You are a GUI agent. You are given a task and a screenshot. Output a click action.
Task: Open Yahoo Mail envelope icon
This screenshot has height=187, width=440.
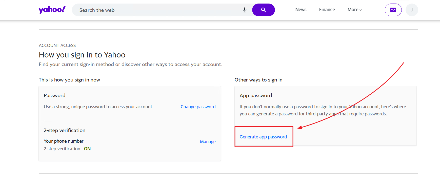coord(393,10)
